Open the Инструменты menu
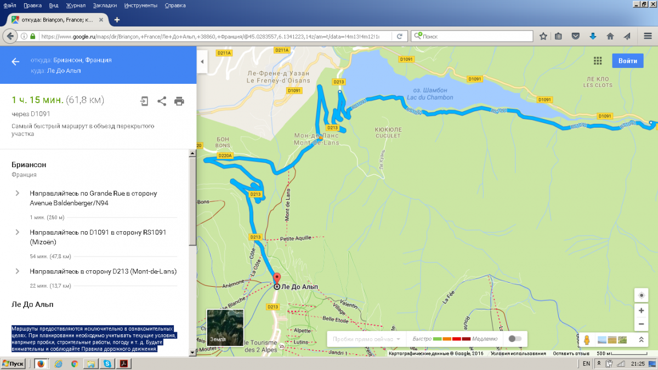This screenshot has width=658, height=370. (x=140, y=5)
